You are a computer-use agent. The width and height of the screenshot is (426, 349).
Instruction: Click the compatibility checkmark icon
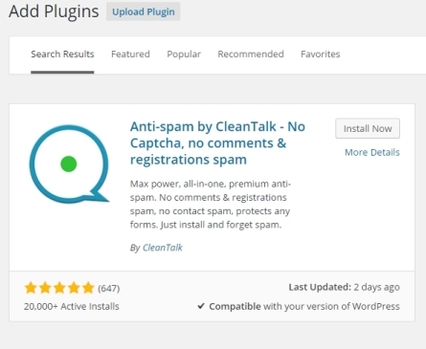(201, 306)
